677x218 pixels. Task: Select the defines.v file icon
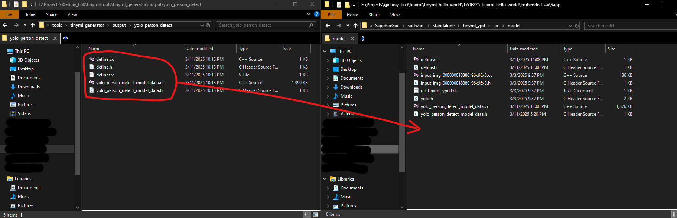pos(92,75)
